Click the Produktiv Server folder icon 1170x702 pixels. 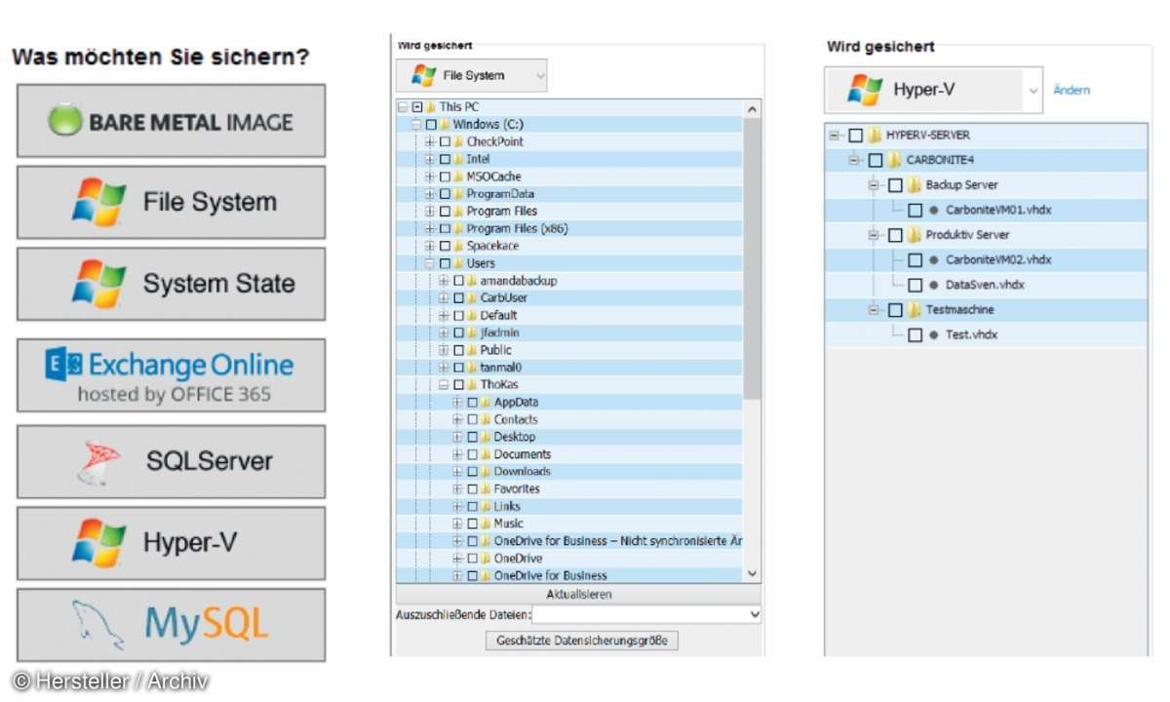pos(914,235)
